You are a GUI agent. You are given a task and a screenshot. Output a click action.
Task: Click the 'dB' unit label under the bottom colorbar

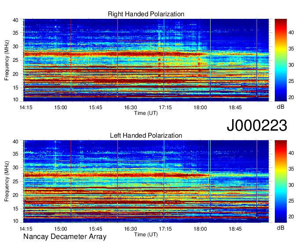click(281, 228)
